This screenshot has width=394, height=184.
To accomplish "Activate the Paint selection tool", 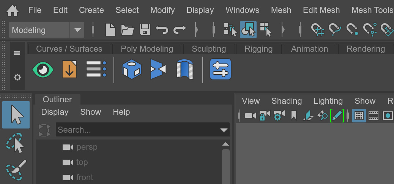I will click(16, 170).
